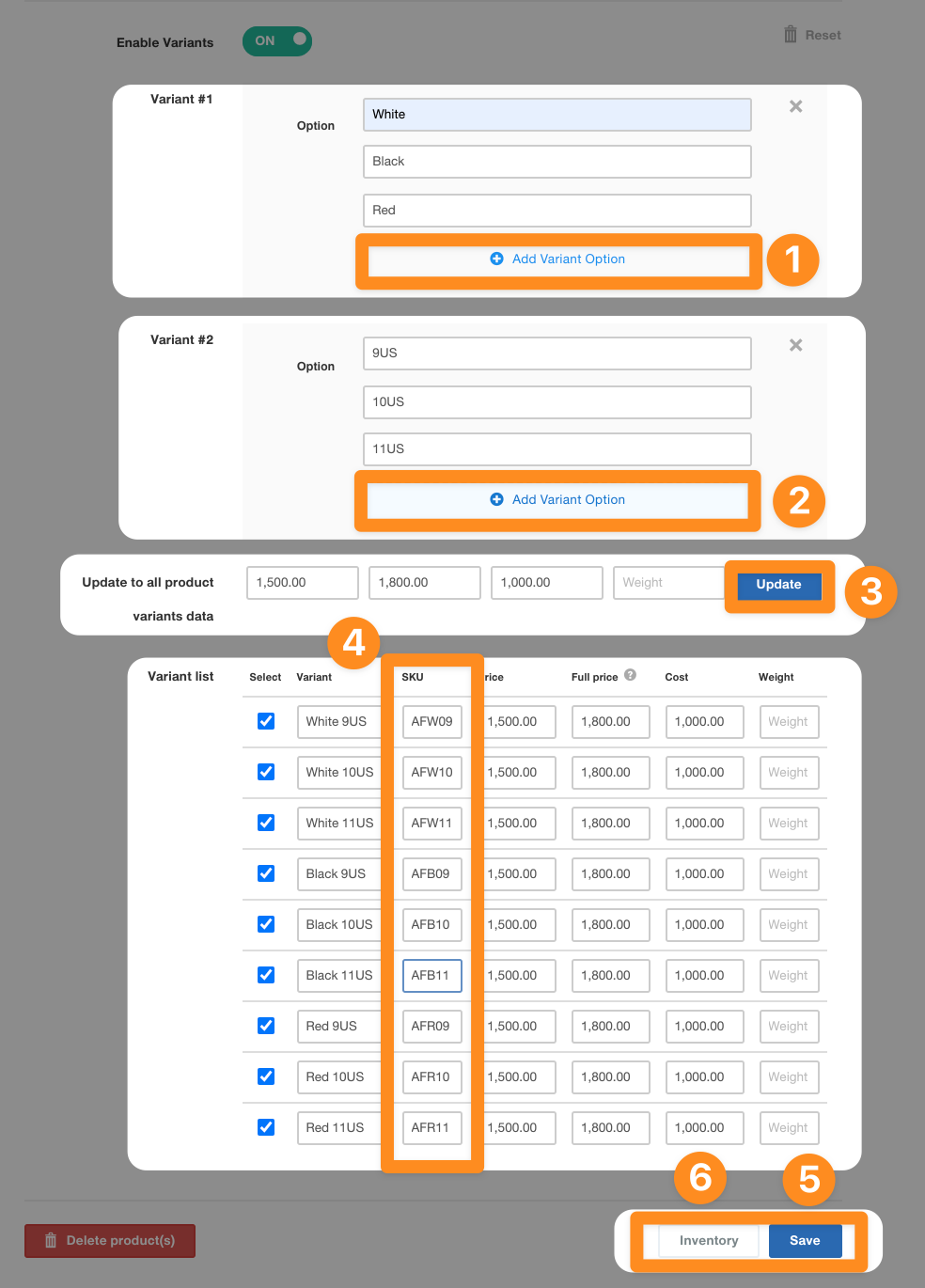Focus the AFB11 SKU field

(x=431, y=976)
